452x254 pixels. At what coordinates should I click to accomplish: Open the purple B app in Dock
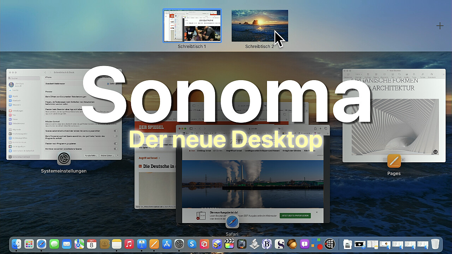tap(267, 244)
